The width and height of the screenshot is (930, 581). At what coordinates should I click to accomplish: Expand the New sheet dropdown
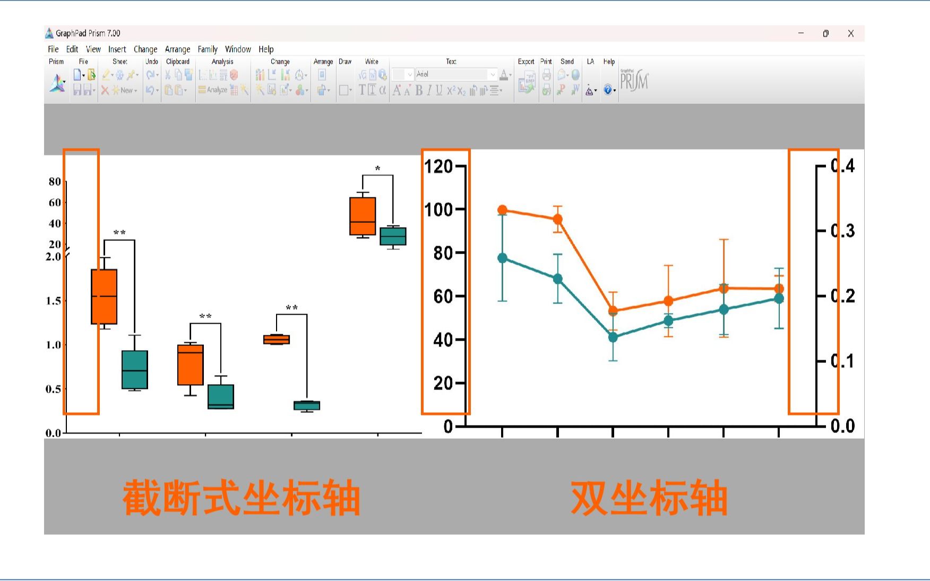pos(135,91)
